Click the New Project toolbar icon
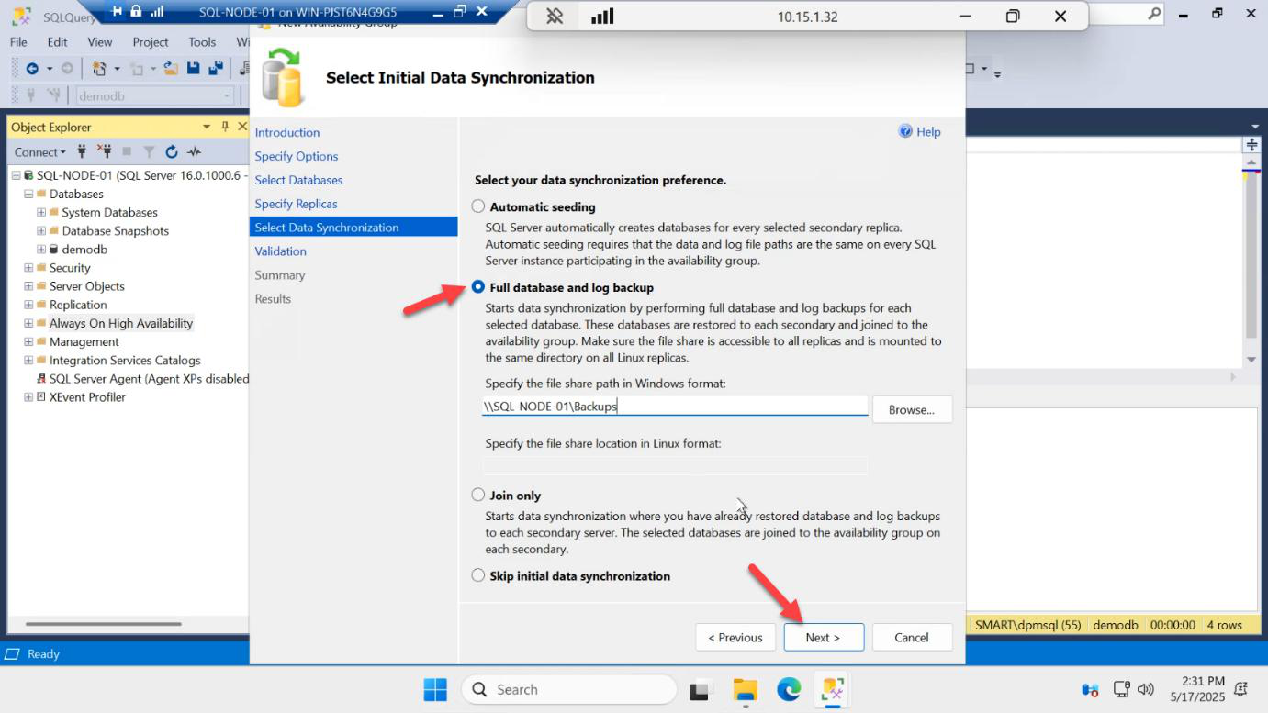1268x713 pixels. 99,68
